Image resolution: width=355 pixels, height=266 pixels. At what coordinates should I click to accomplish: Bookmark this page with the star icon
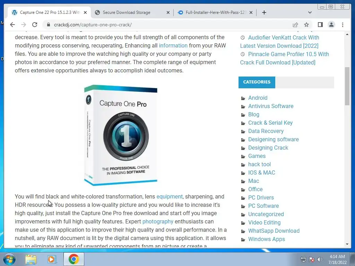pyautogui.click(x=306, y=25)
